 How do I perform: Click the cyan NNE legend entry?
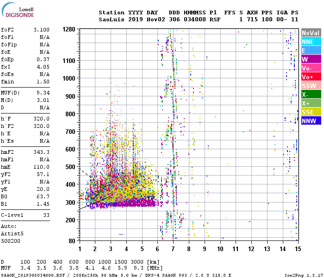[x=311, y=42]
